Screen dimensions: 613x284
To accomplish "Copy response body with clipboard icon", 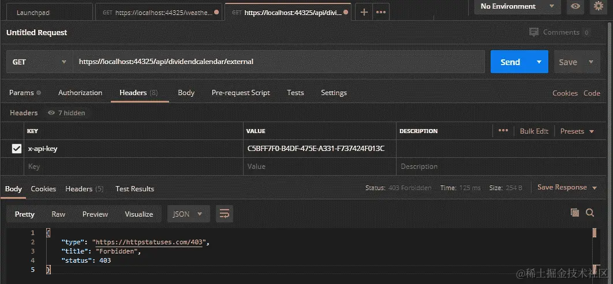I will pos(575,213).
